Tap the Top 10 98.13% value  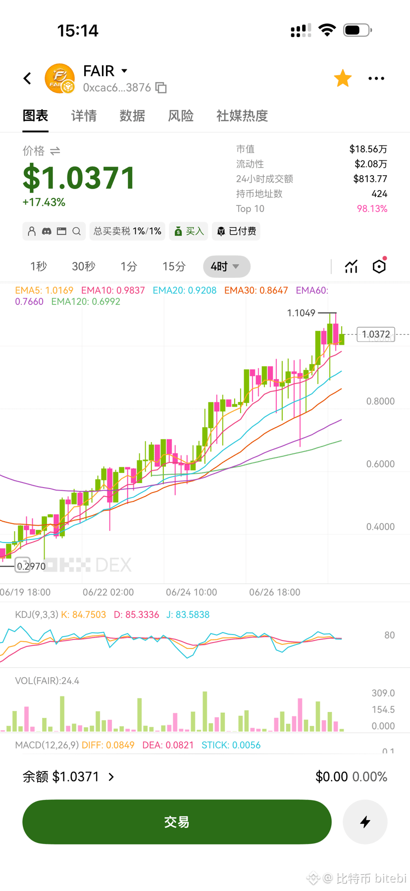coord(372,209)
